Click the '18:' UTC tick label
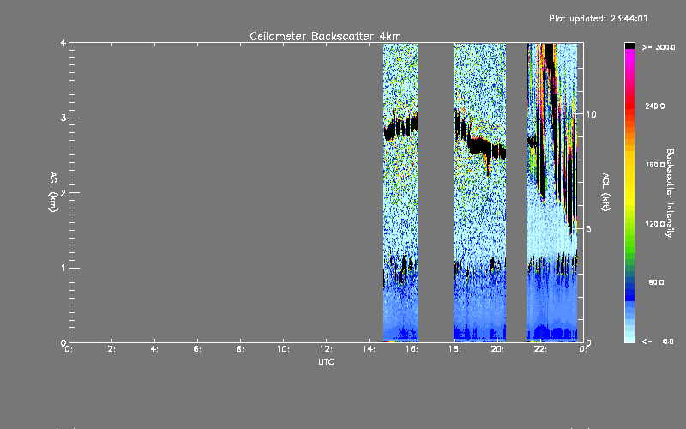This screenshot has width=686, height=429. point(455,349)
